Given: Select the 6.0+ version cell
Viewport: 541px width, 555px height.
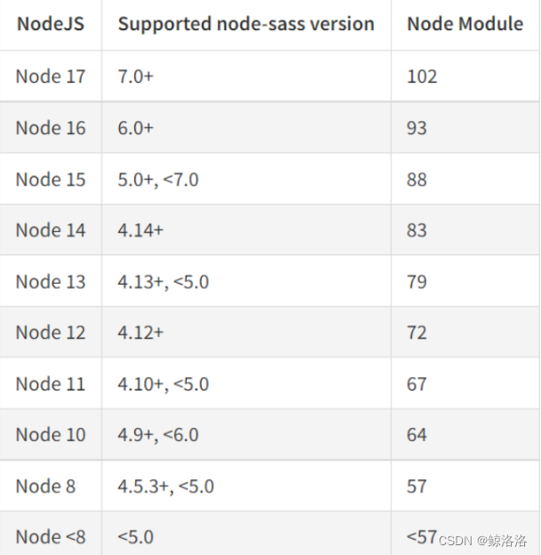Looking at the screenshot, I should (135, 128).
